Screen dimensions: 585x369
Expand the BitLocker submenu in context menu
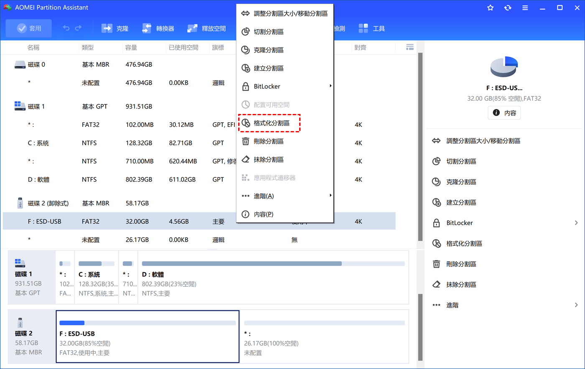285,86
